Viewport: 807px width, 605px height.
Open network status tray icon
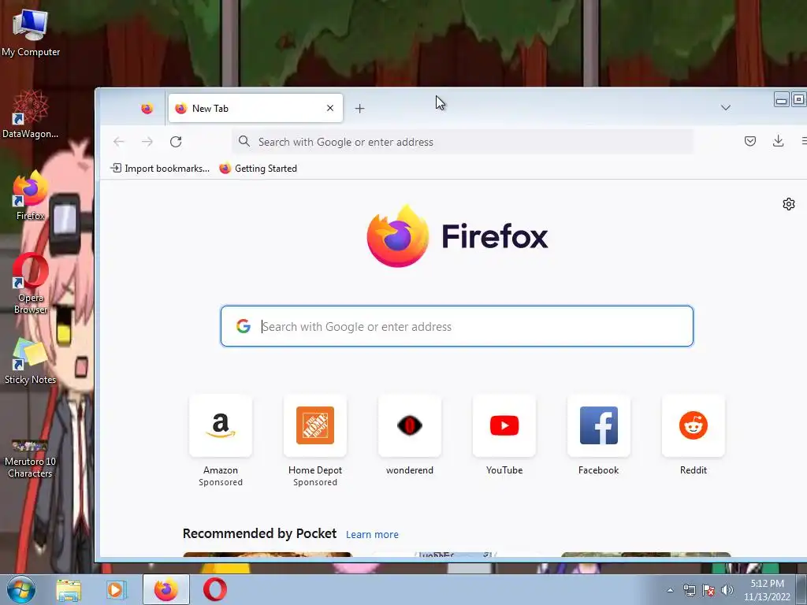pyautogui.click(x=689, y=590)
